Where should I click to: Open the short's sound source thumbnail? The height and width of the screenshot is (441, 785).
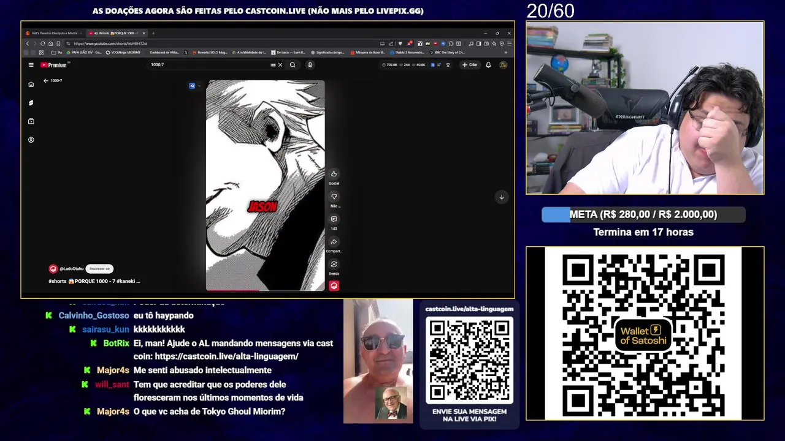coord(334,285)
